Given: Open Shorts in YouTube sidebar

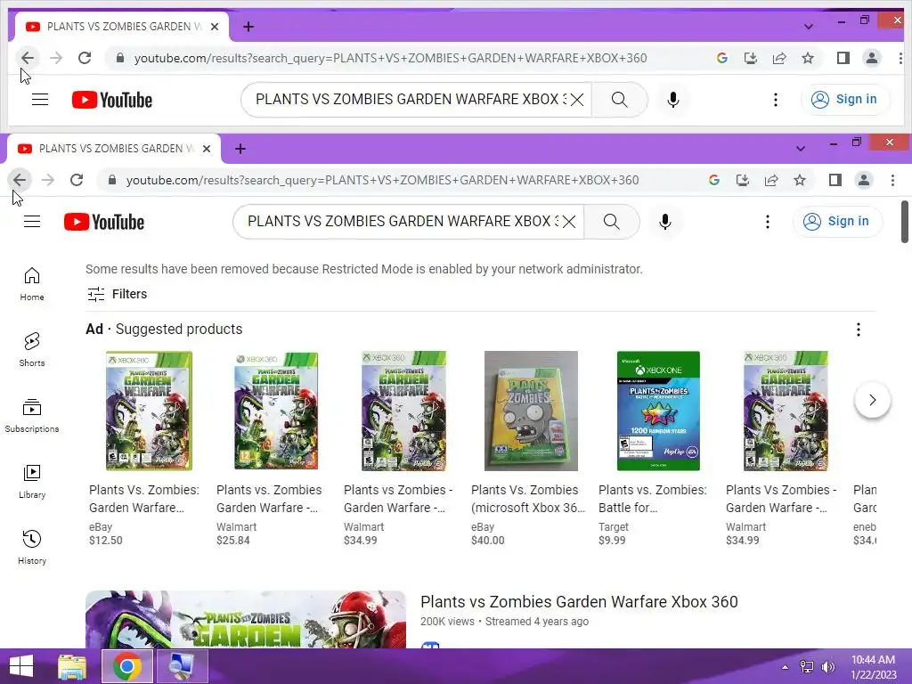Looking at the screenshot, I should (32, 350).
